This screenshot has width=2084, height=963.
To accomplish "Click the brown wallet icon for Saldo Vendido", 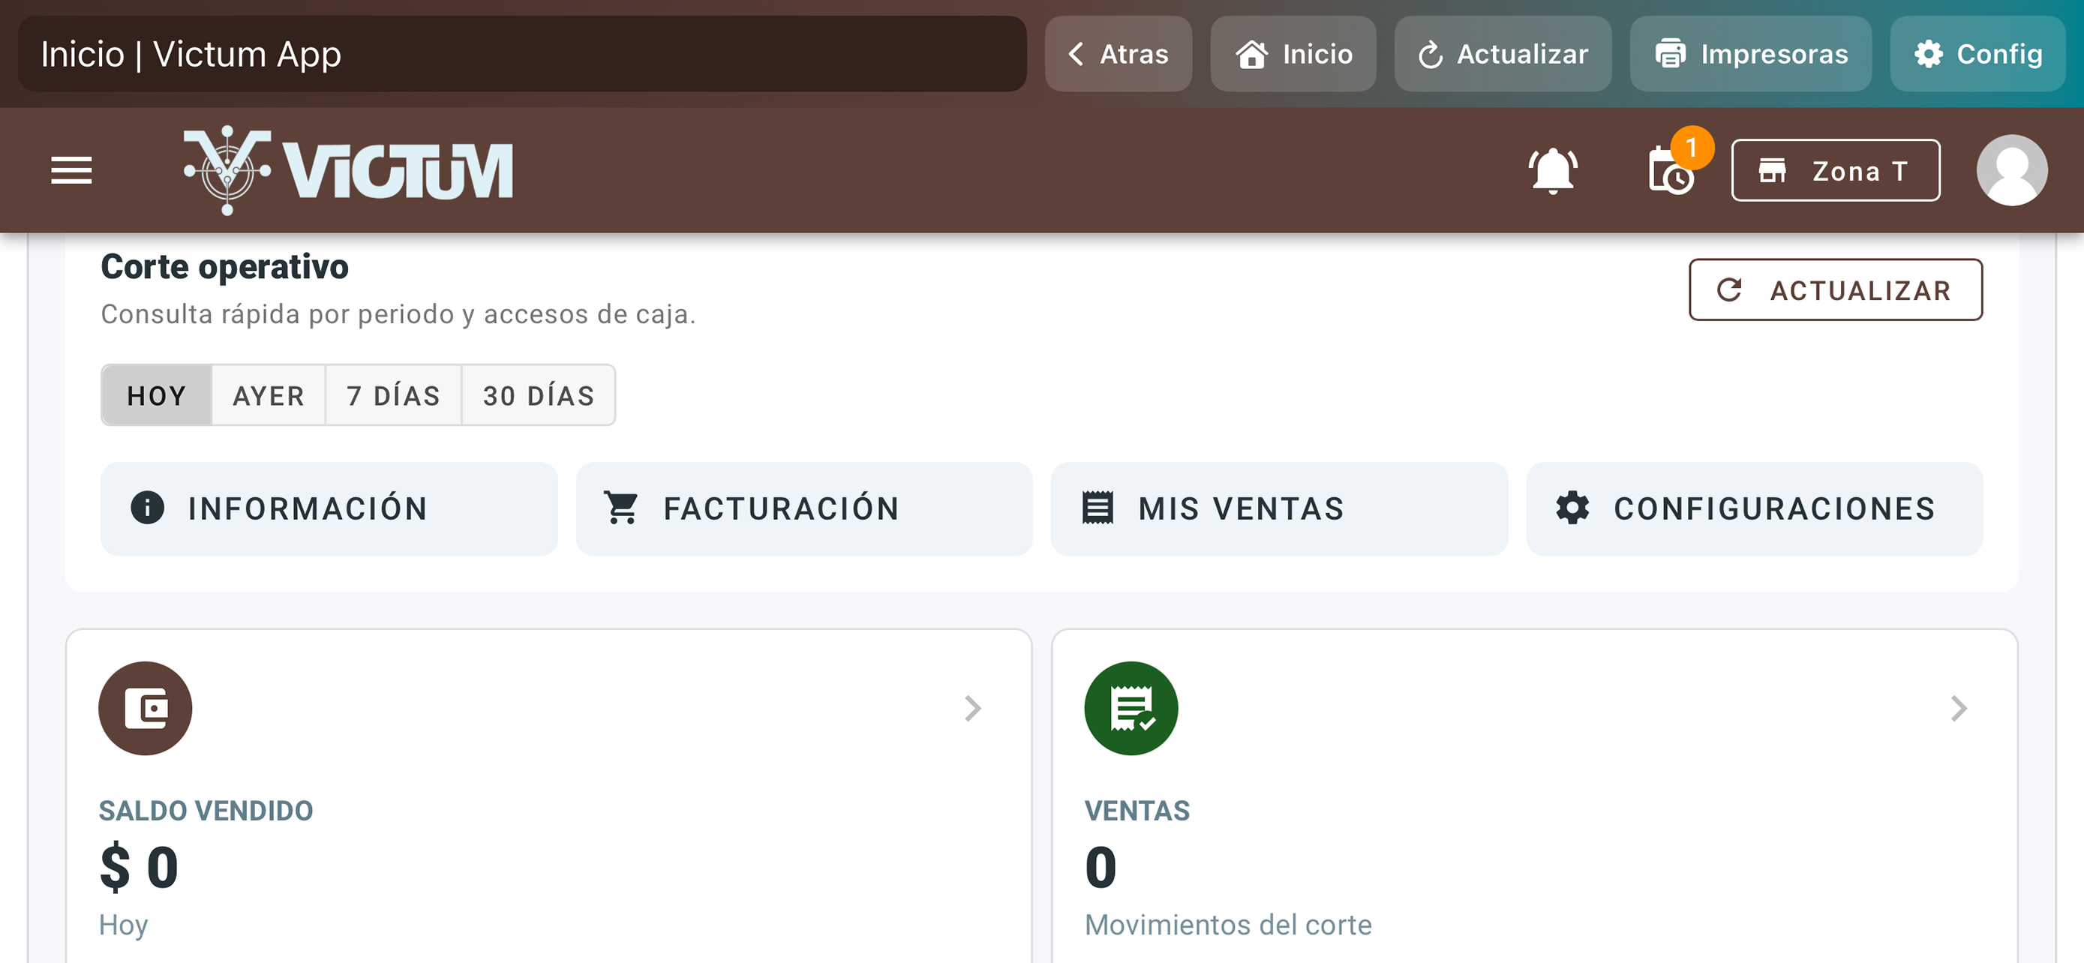I will coord(146,707).
